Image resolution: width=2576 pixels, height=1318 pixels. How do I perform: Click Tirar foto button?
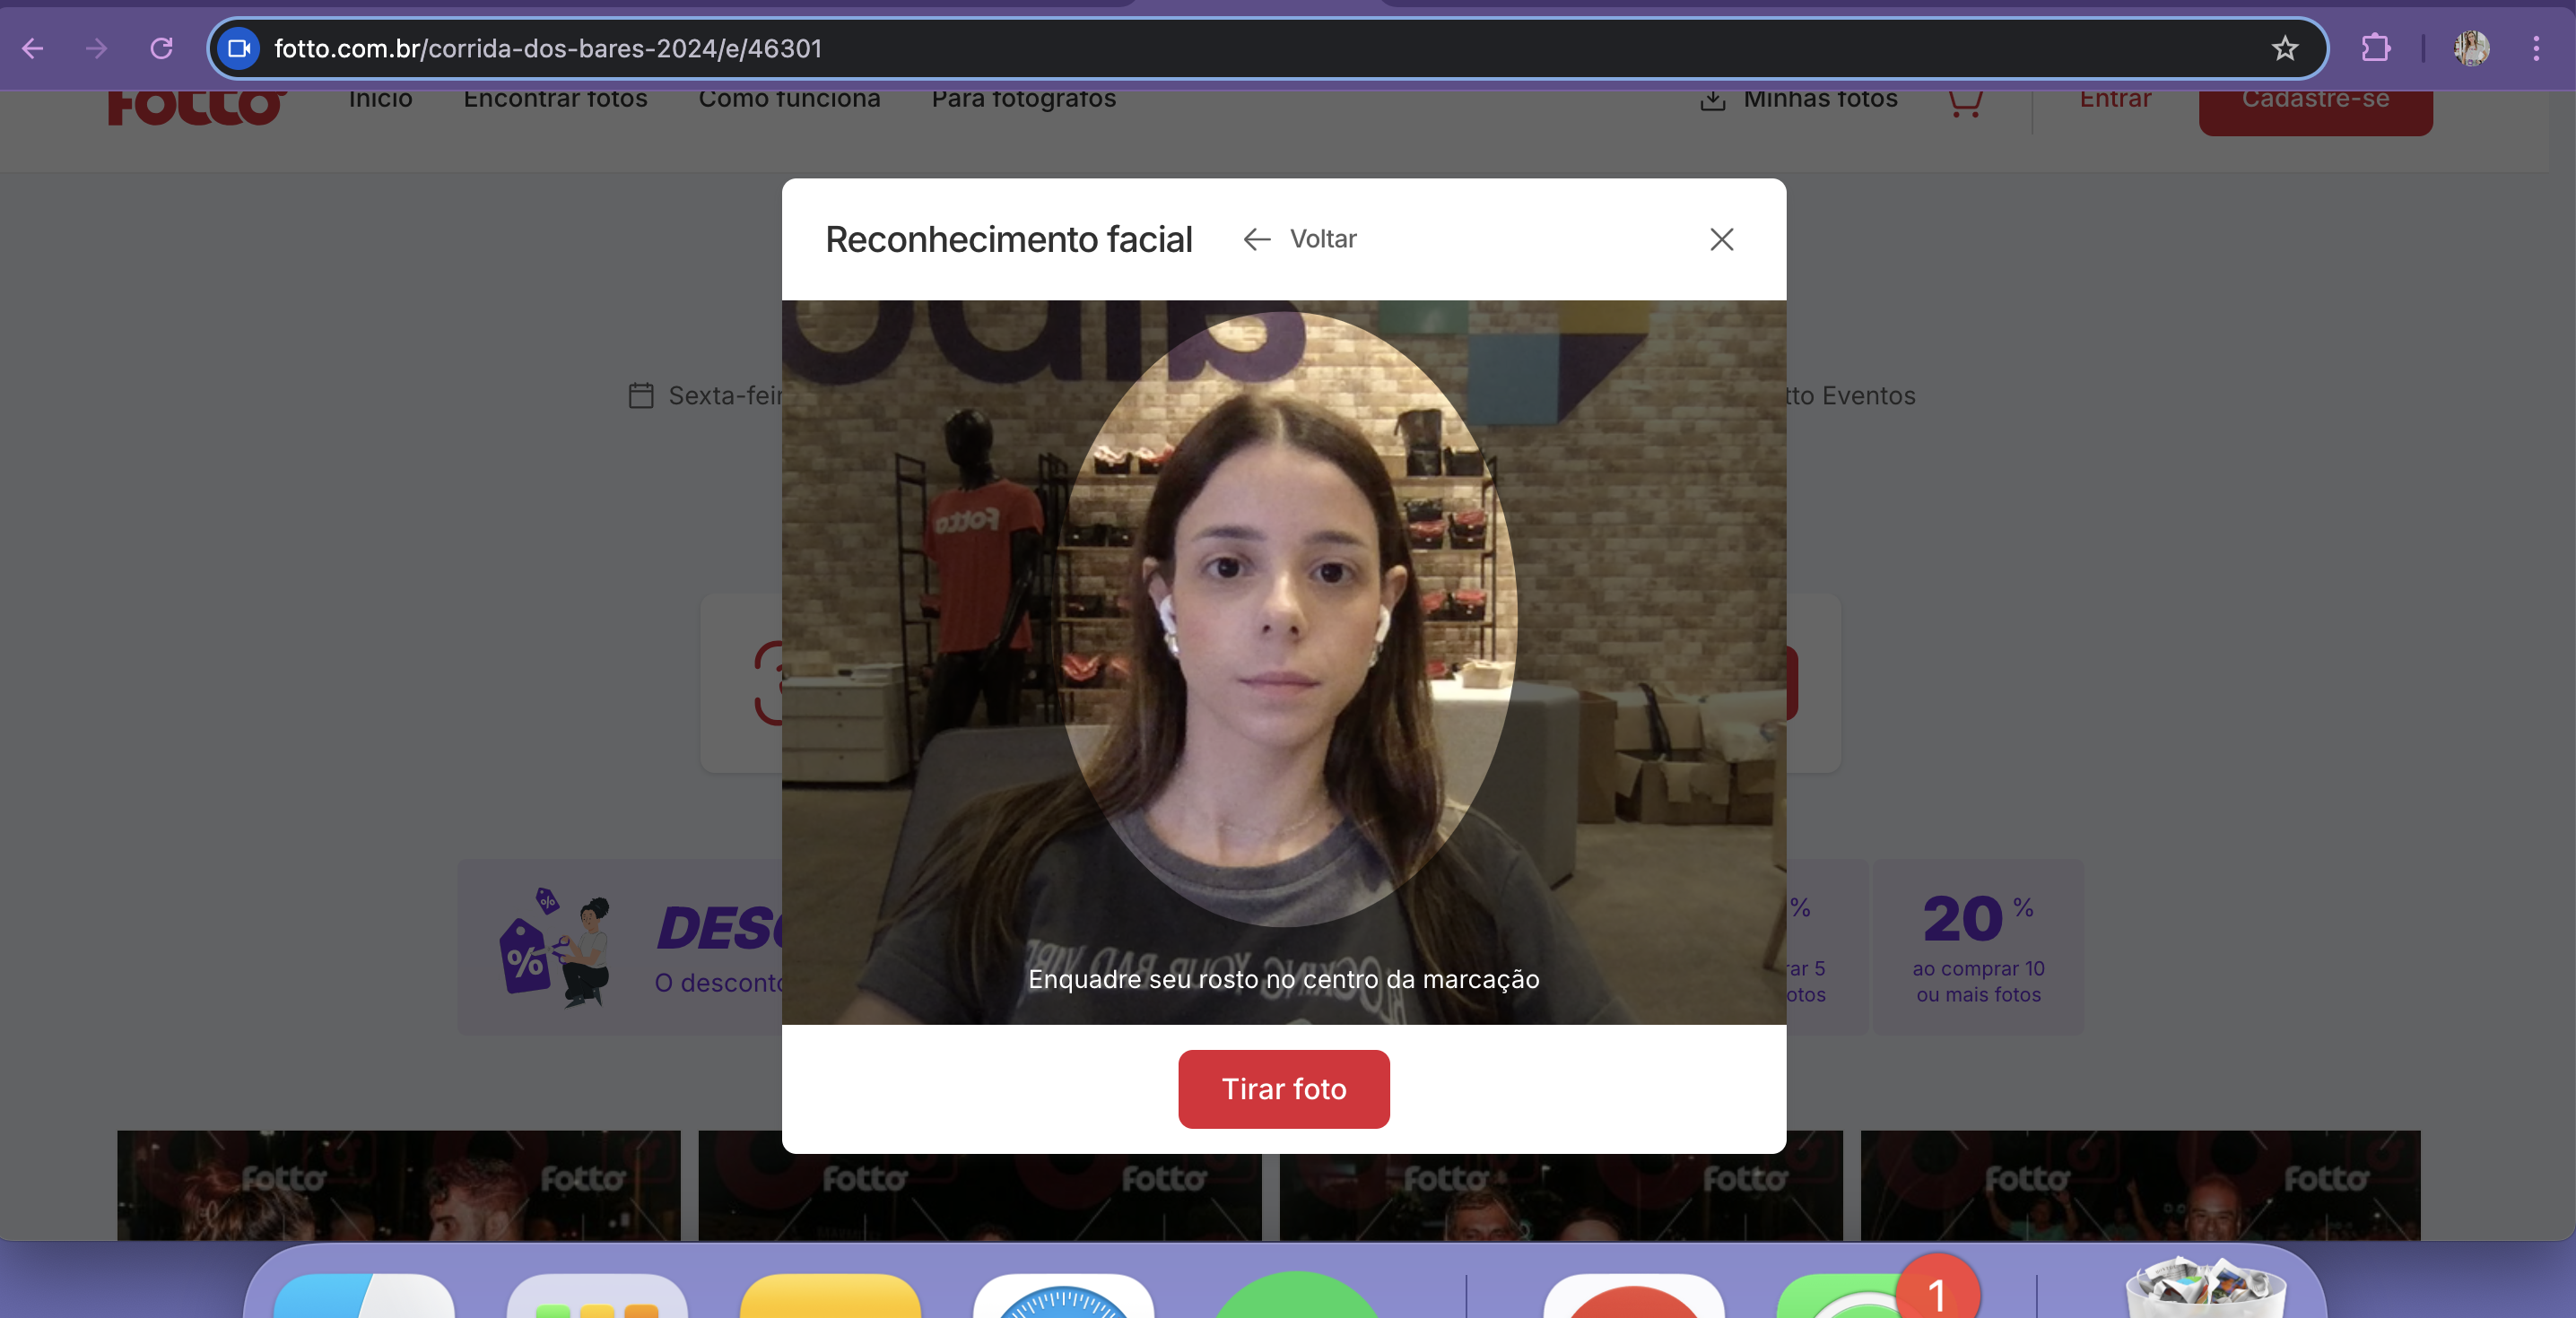1284,1089
